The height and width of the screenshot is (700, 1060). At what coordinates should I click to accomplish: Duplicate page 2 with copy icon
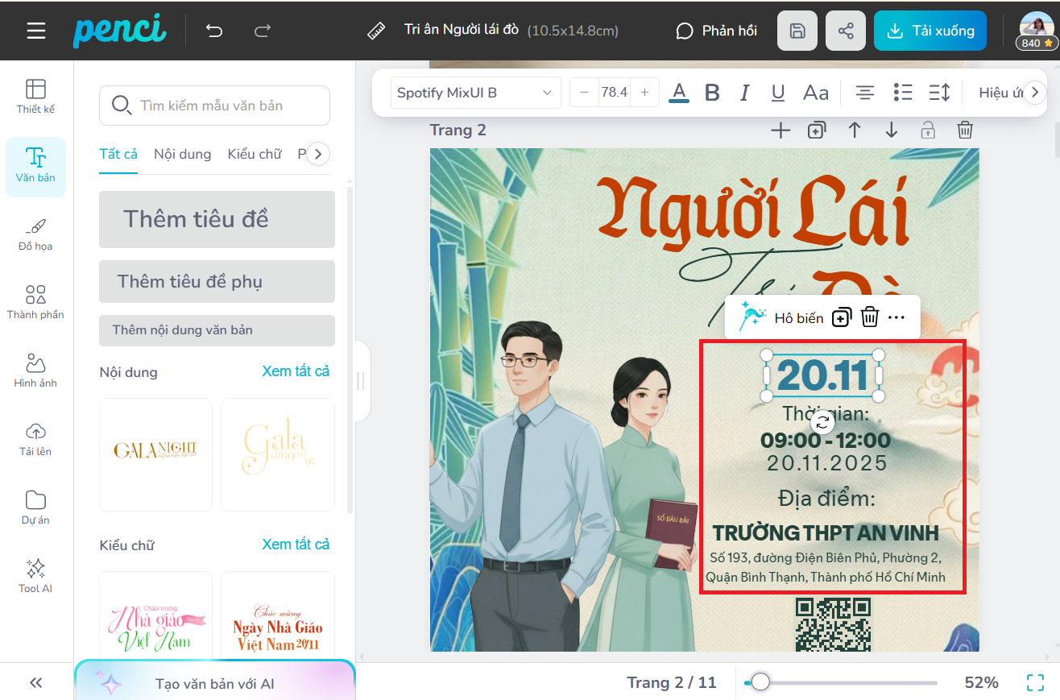point(817,130)
